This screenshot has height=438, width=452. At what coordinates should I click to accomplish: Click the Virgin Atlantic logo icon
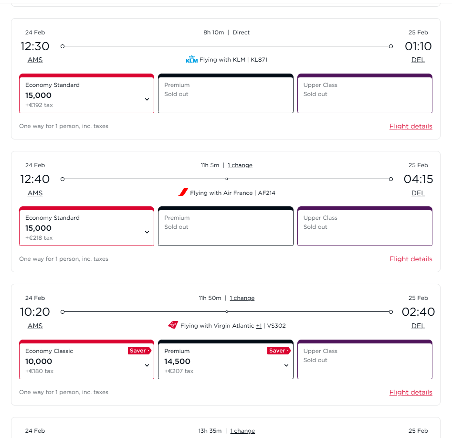[173, 325]
